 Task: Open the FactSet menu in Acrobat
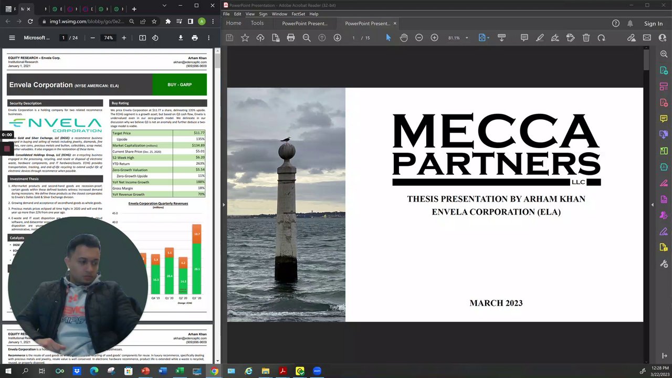[298, 14]
